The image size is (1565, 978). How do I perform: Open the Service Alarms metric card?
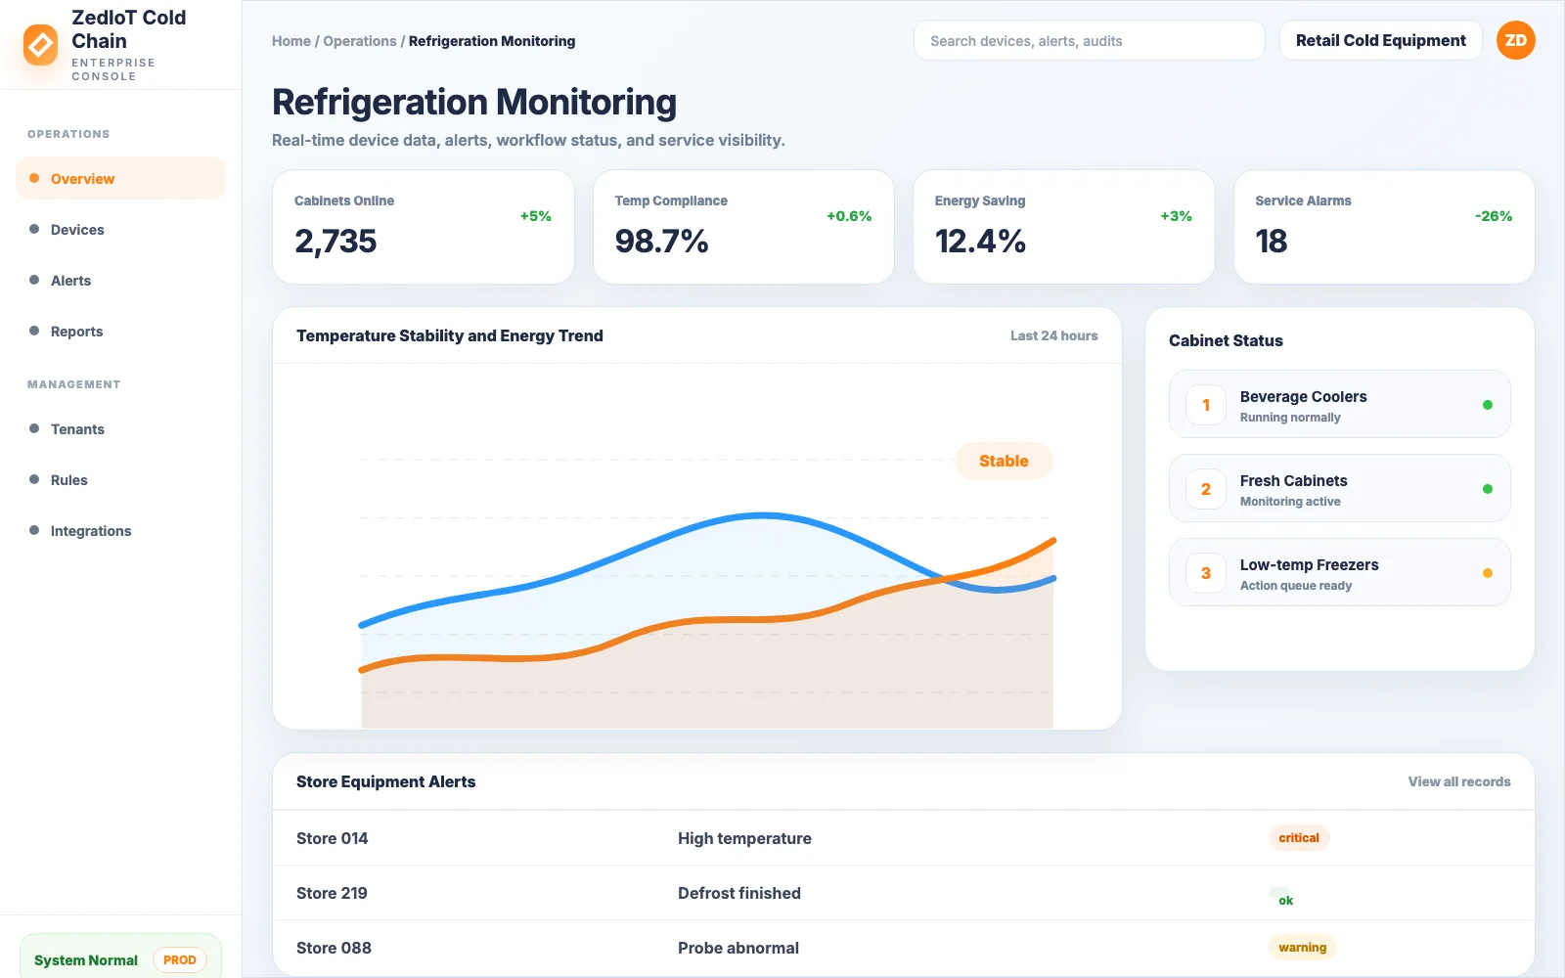(x=1383, y=227)
